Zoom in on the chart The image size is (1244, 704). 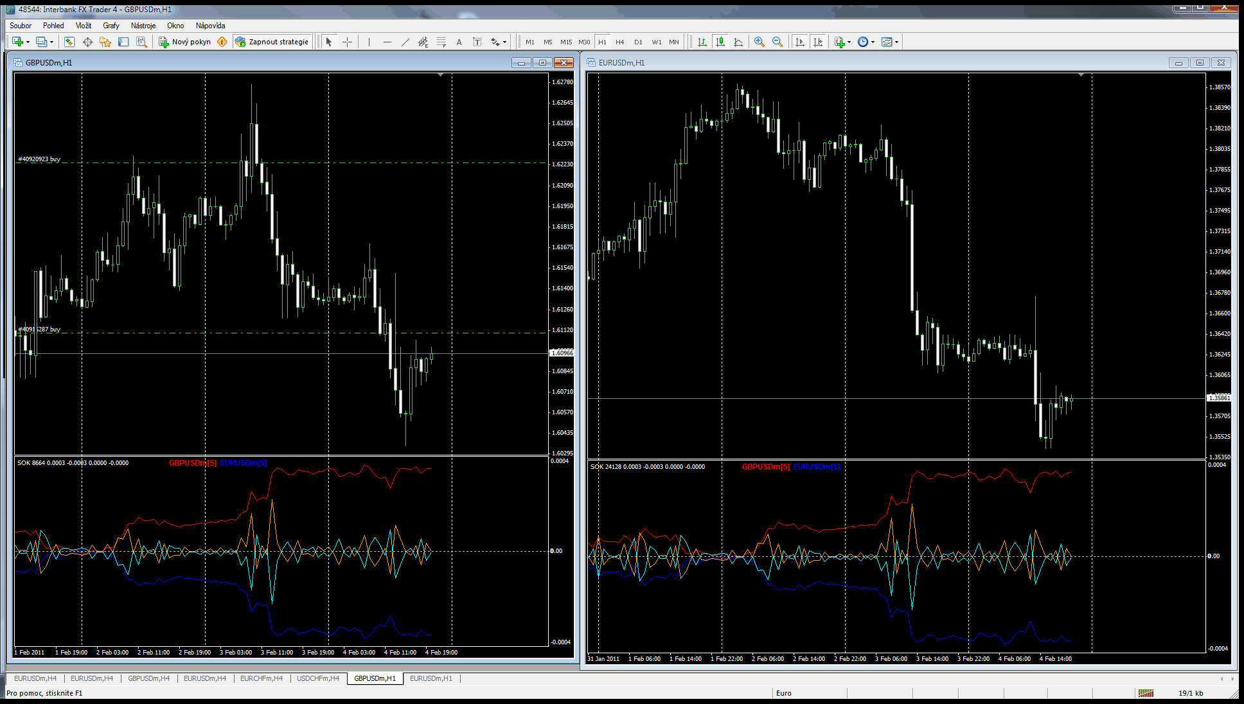click(x=760, y=42)
